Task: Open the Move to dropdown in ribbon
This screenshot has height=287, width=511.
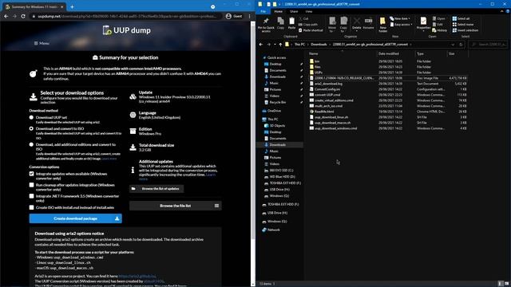Action: point(332,25)
